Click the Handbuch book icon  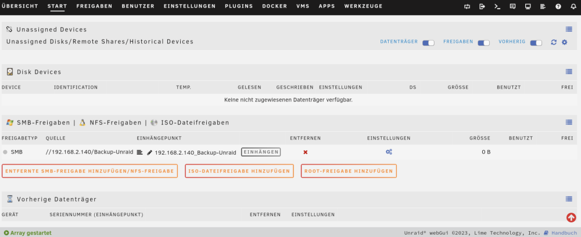pos(546,233)
